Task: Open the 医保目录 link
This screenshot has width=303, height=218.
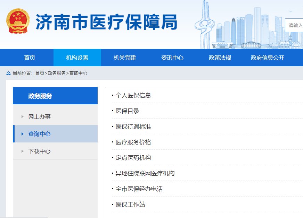Action: 127,111
